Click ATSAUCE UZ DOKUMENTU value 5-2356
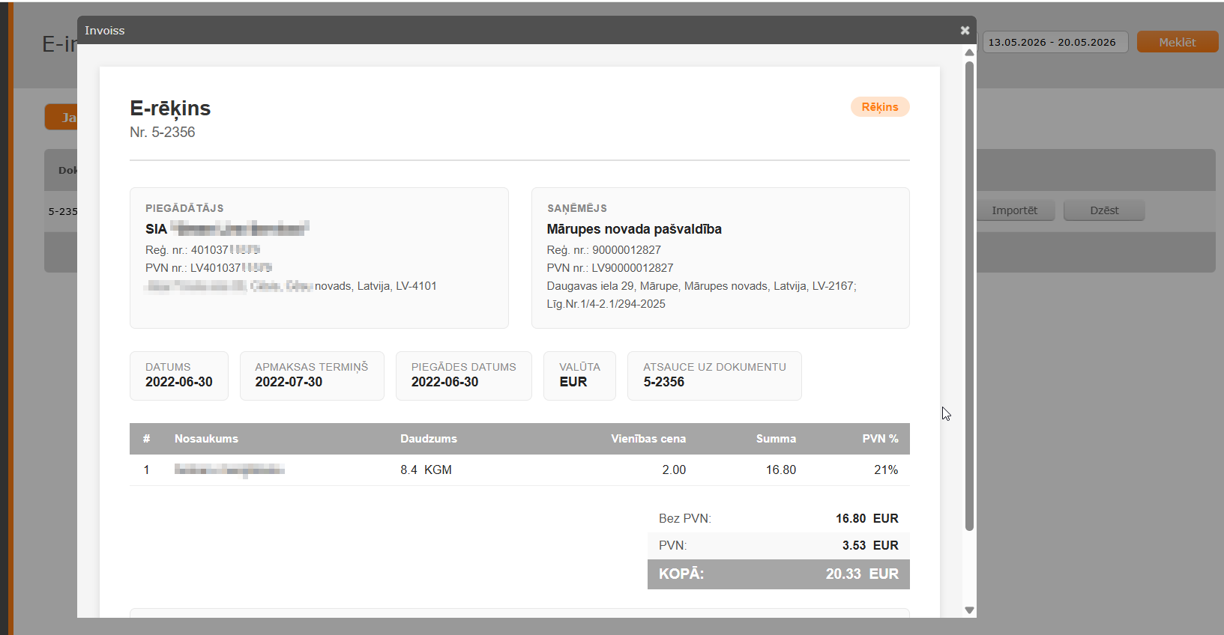 pyautogui.click(x=664, y=382)
